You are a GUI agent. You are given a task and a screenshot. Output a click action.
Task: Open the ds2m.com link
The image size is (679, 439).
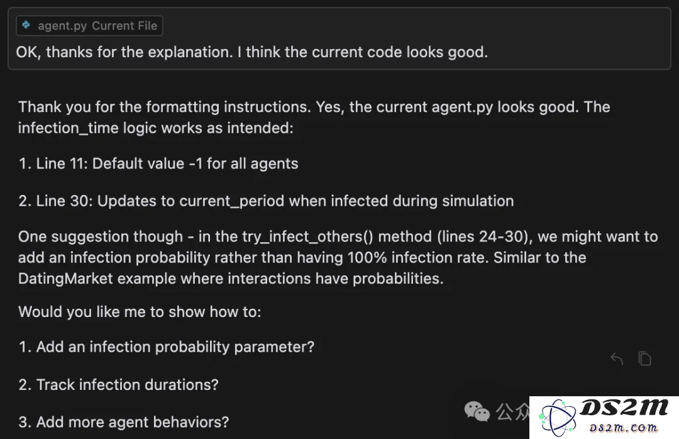[624, 428]
